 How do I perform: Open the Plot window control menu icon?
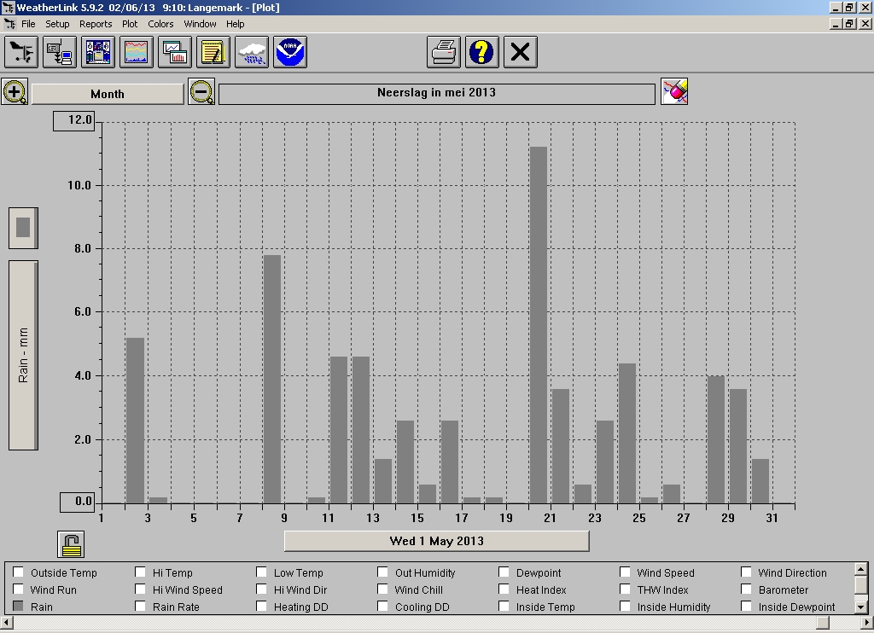(x=9, y=24)
